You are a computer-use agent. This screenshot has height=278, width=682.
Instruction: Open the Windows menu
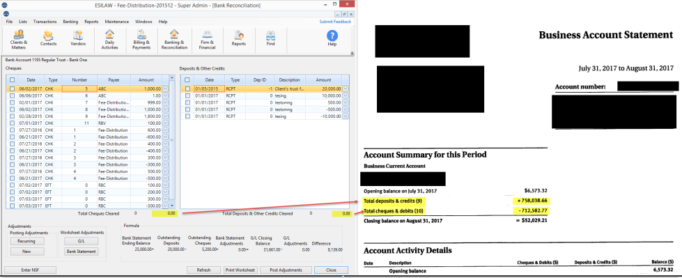click(x=144, y=22)
